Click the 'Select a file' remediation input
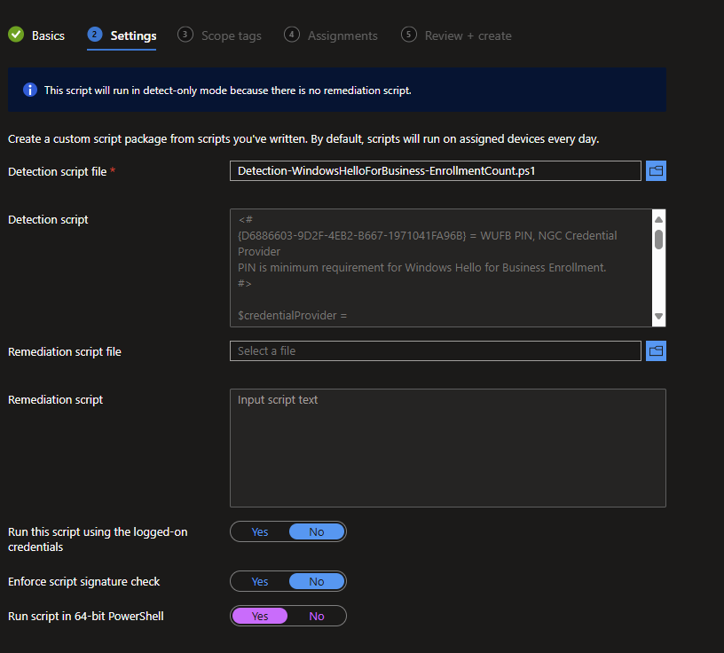This screenshot has height=653, width=724. pyautogui.click(x=435, y=350)
